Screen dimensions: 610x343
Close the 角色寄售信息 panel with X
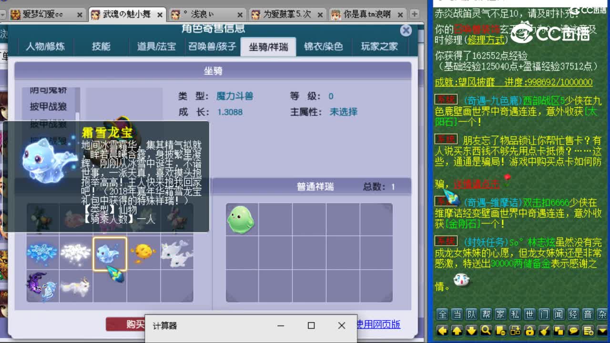coord(406,30)
